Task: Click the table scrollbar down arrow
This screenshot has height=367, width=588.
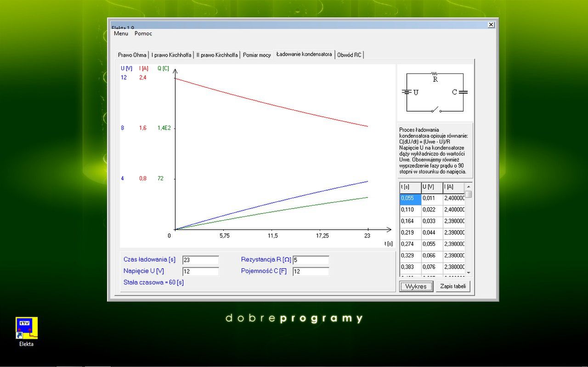Action: tap(469, 272)
